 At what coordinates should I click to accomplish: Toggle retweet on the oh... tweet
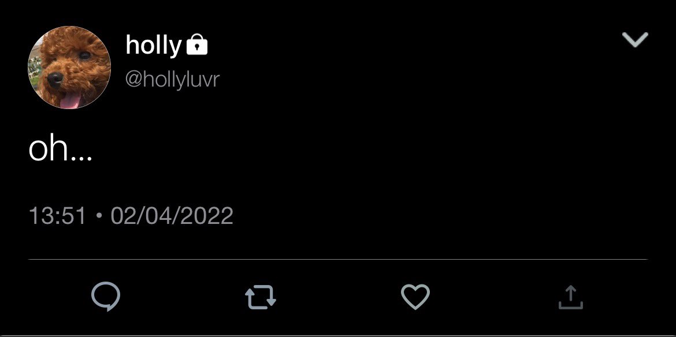point(261,297)
